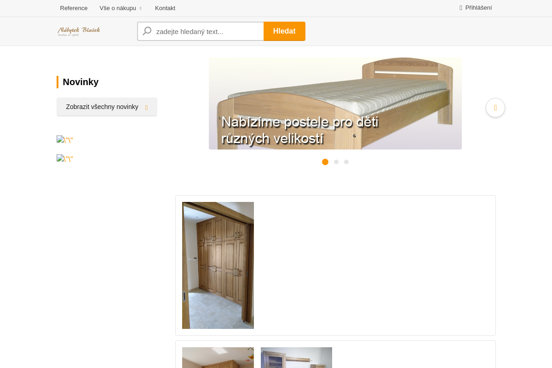Expand the Vše o nákupu dropdown
The height and width of the screenshot is (368, 552).
click(x=121, y=8)
